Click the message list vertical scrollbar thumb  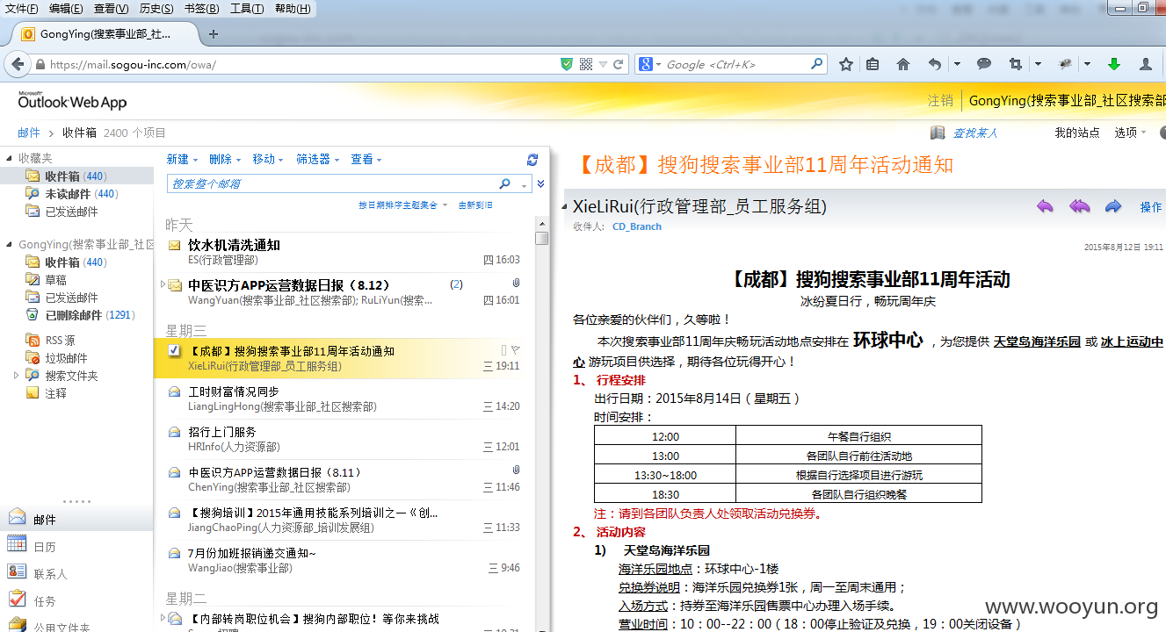pyautogui.click(x=542, y=238)
